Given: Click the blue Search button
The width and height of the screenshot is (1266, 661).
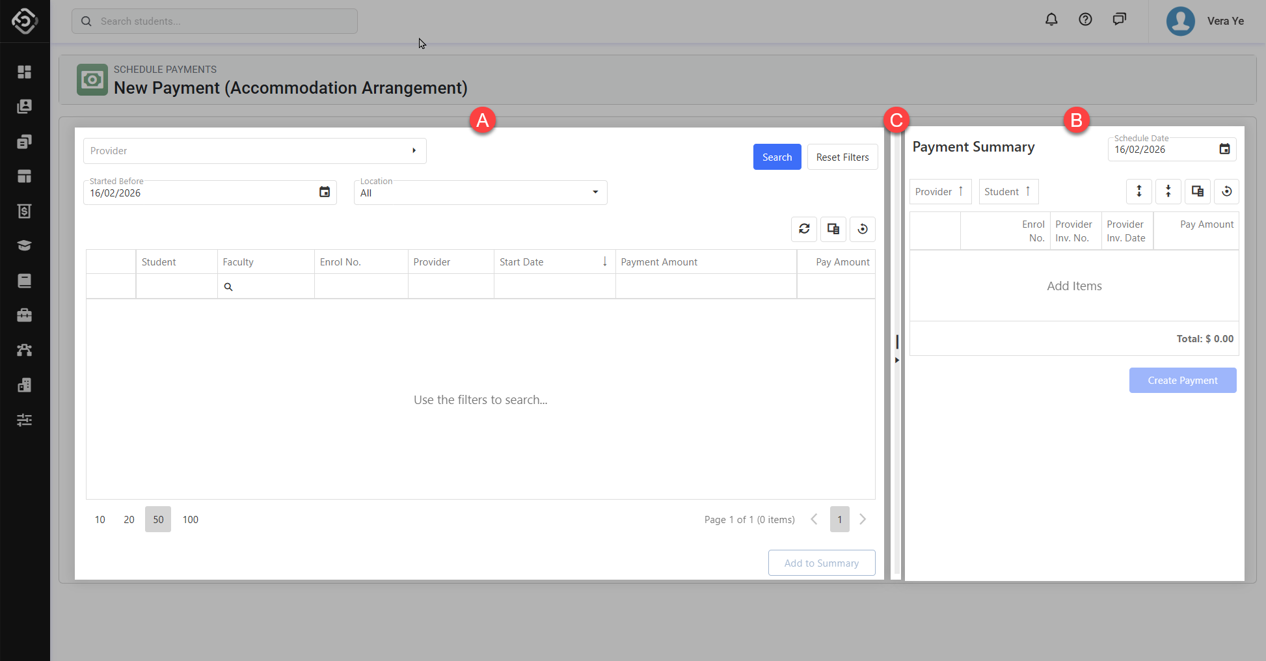Looking at the screenshot, I should click(777, 157).
